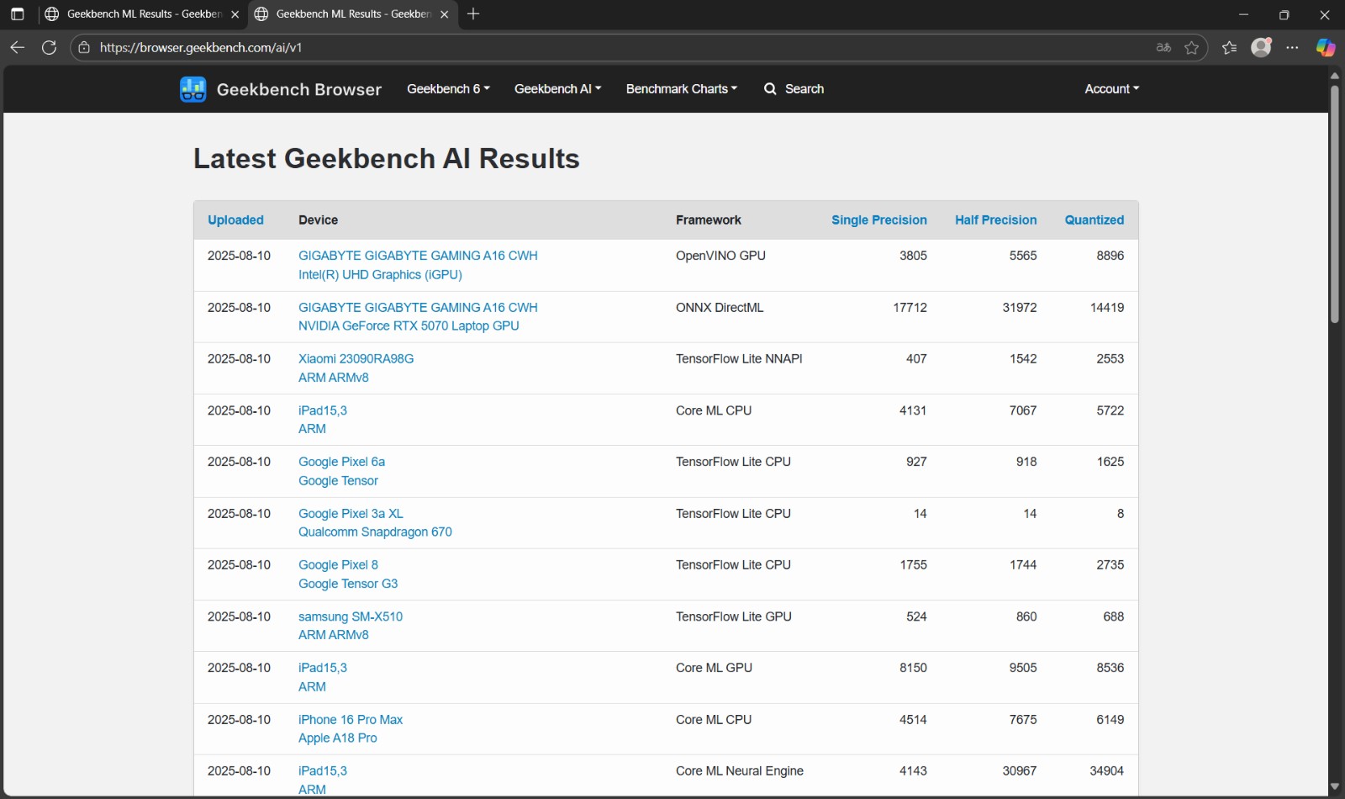Viewport: 1345px width, 799px height.
Task: Open NVIDIA GeForce RTX 5070 Laptop GPU link
Action: pos(409,326)
